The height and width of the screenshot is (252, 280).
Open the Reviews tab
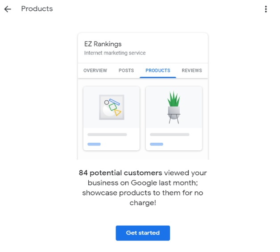click(x=192, y=70)
